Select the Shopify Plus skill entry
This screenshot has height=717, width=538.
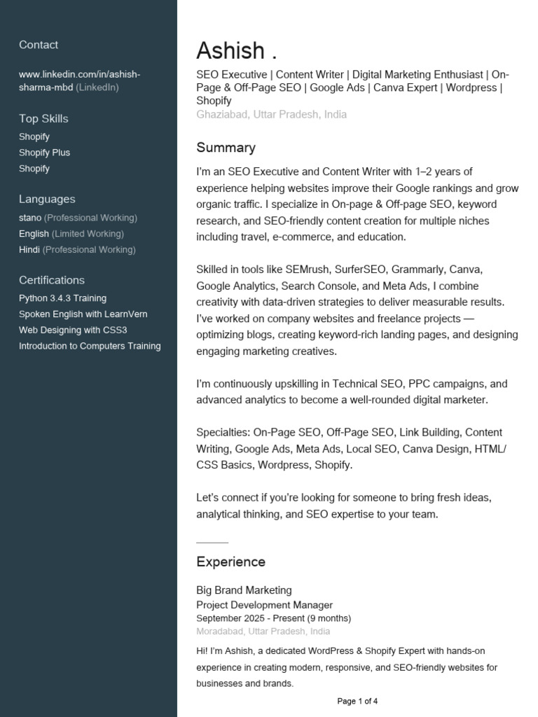point(44,153)
